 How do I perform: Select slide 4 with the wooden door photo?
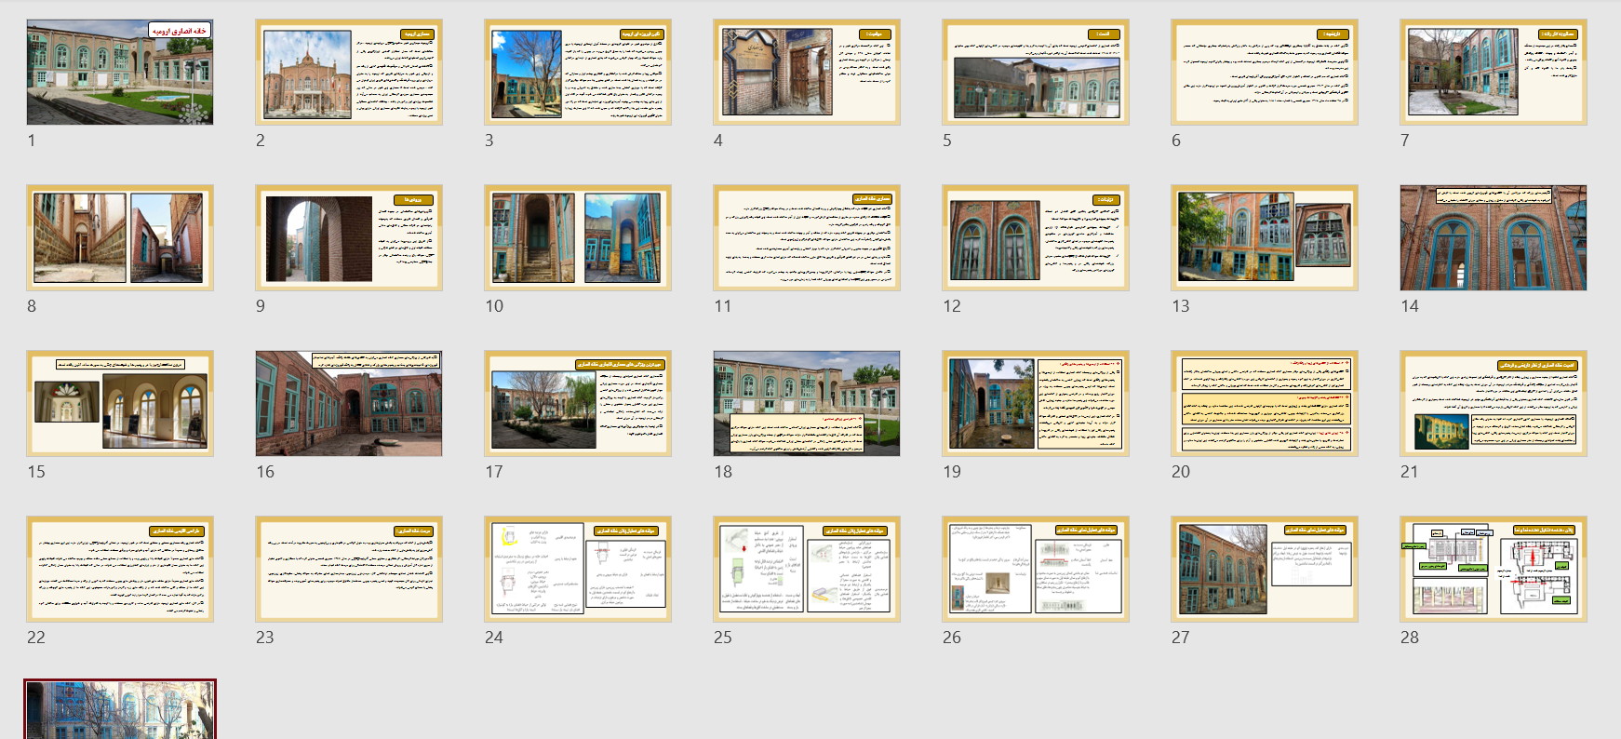pos(807,73)
